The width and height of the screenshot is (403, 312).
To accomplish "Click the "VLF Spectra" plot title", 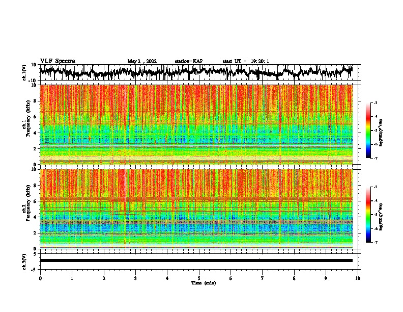I will (57, 61).
